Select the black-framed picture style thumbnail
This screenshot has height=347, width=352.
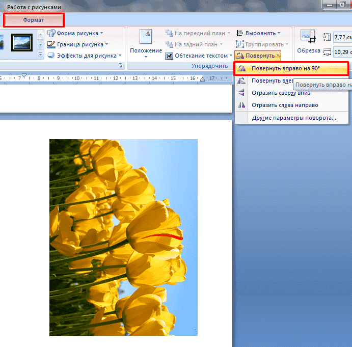coord(21,43)
